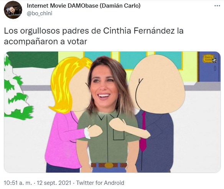Open the tweet's three-dot more options menu
Screen dimensions: 224x189
[217, 6]
